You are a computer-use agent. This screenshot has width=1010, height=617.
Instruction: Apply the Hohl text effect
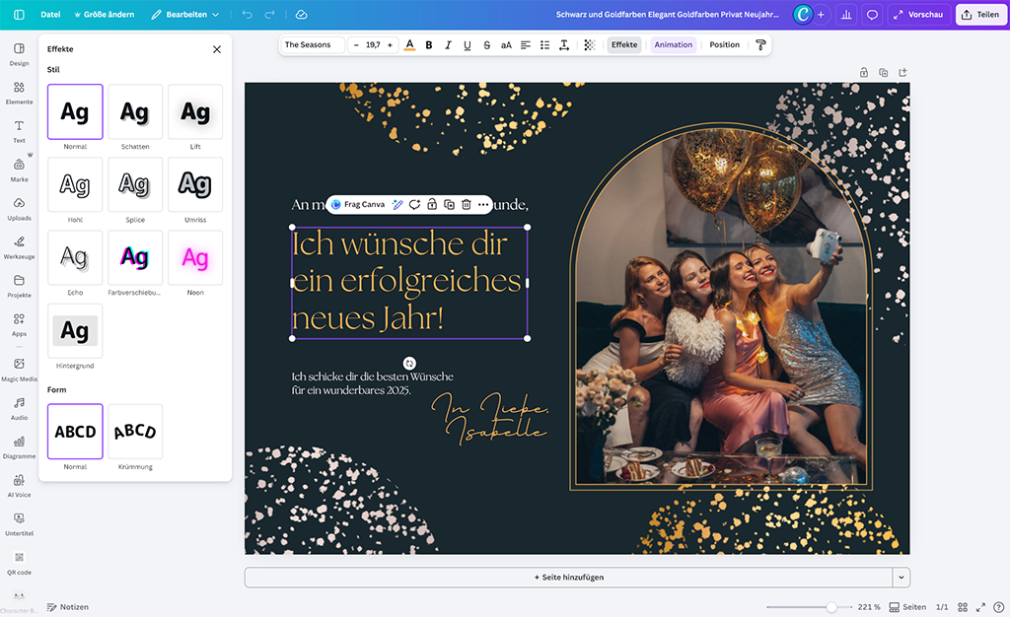pos(75,184)
